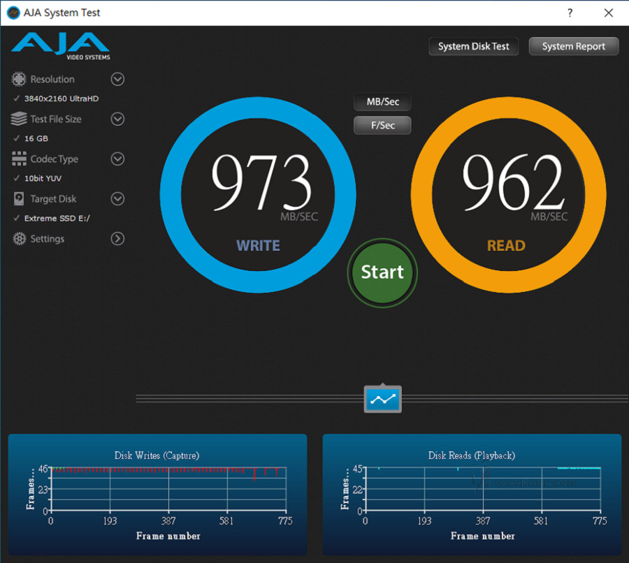
Task: Switch units to MB/Sec
Action: click(x=382, y=102)
